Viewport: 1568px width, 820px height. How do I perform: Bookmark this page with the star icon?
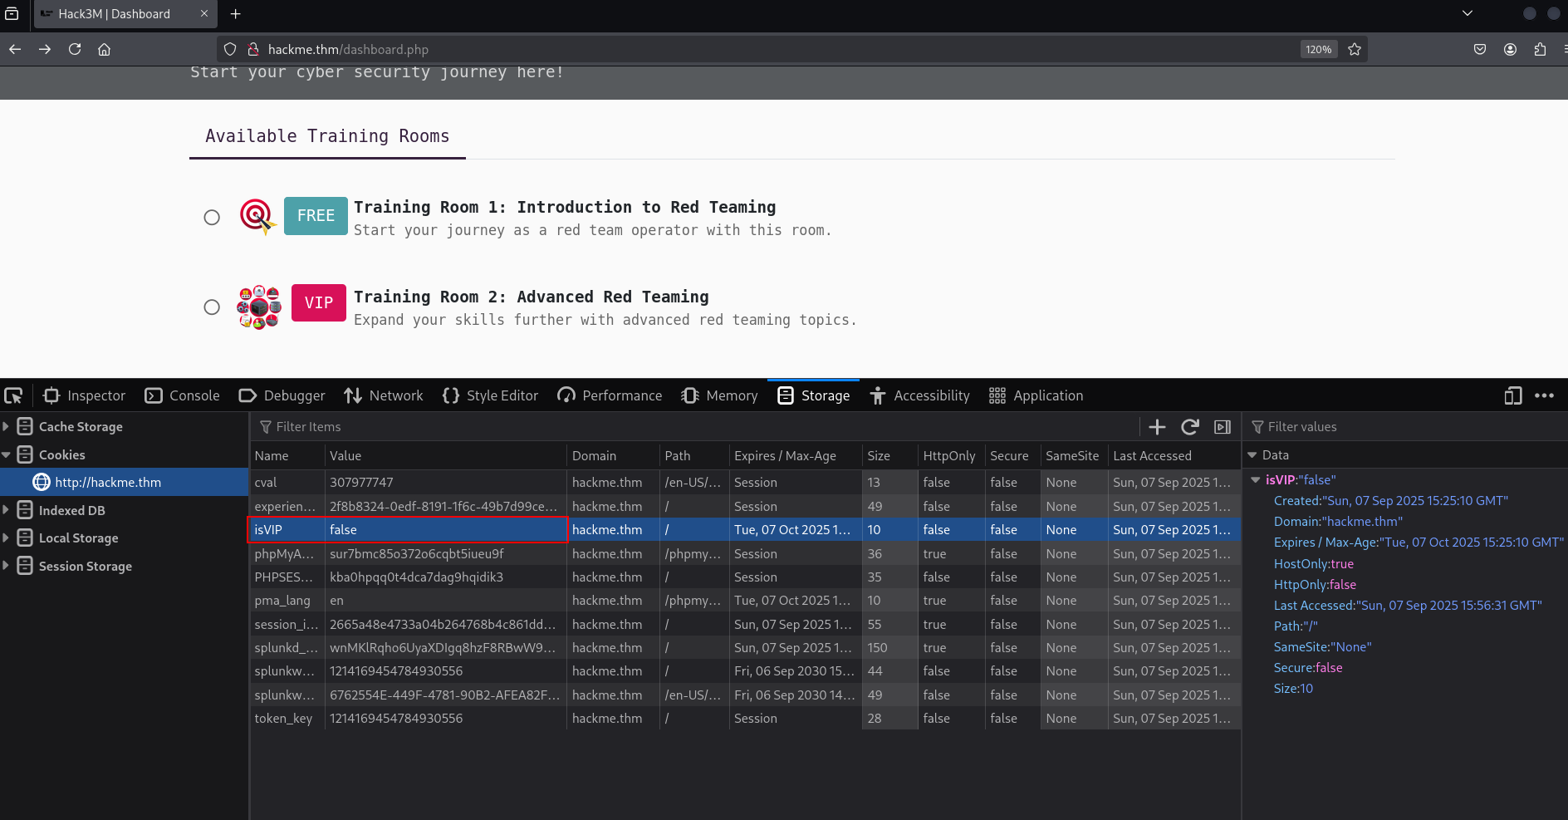[1355, 50]
